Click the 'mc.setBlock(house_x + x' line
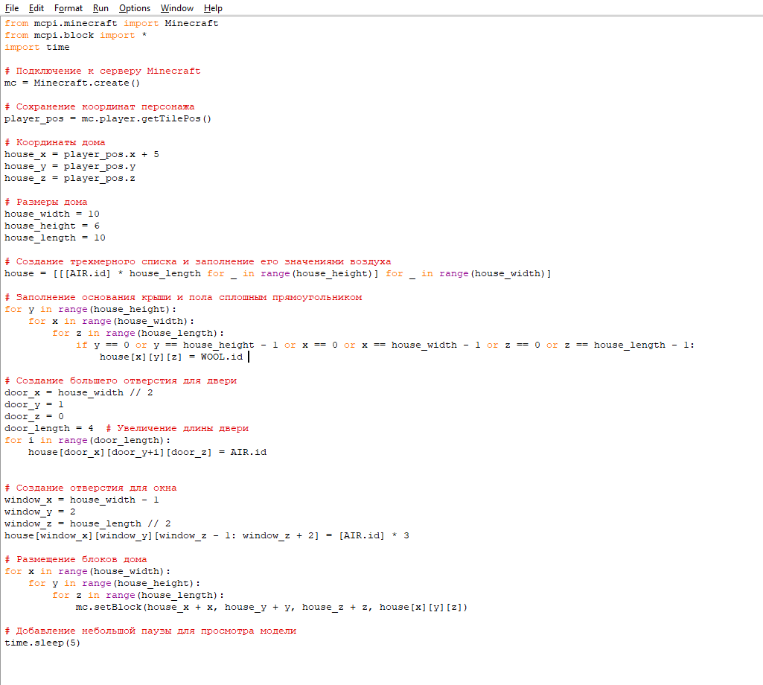This screenshot has width=763, height=685. pos(272,608)
